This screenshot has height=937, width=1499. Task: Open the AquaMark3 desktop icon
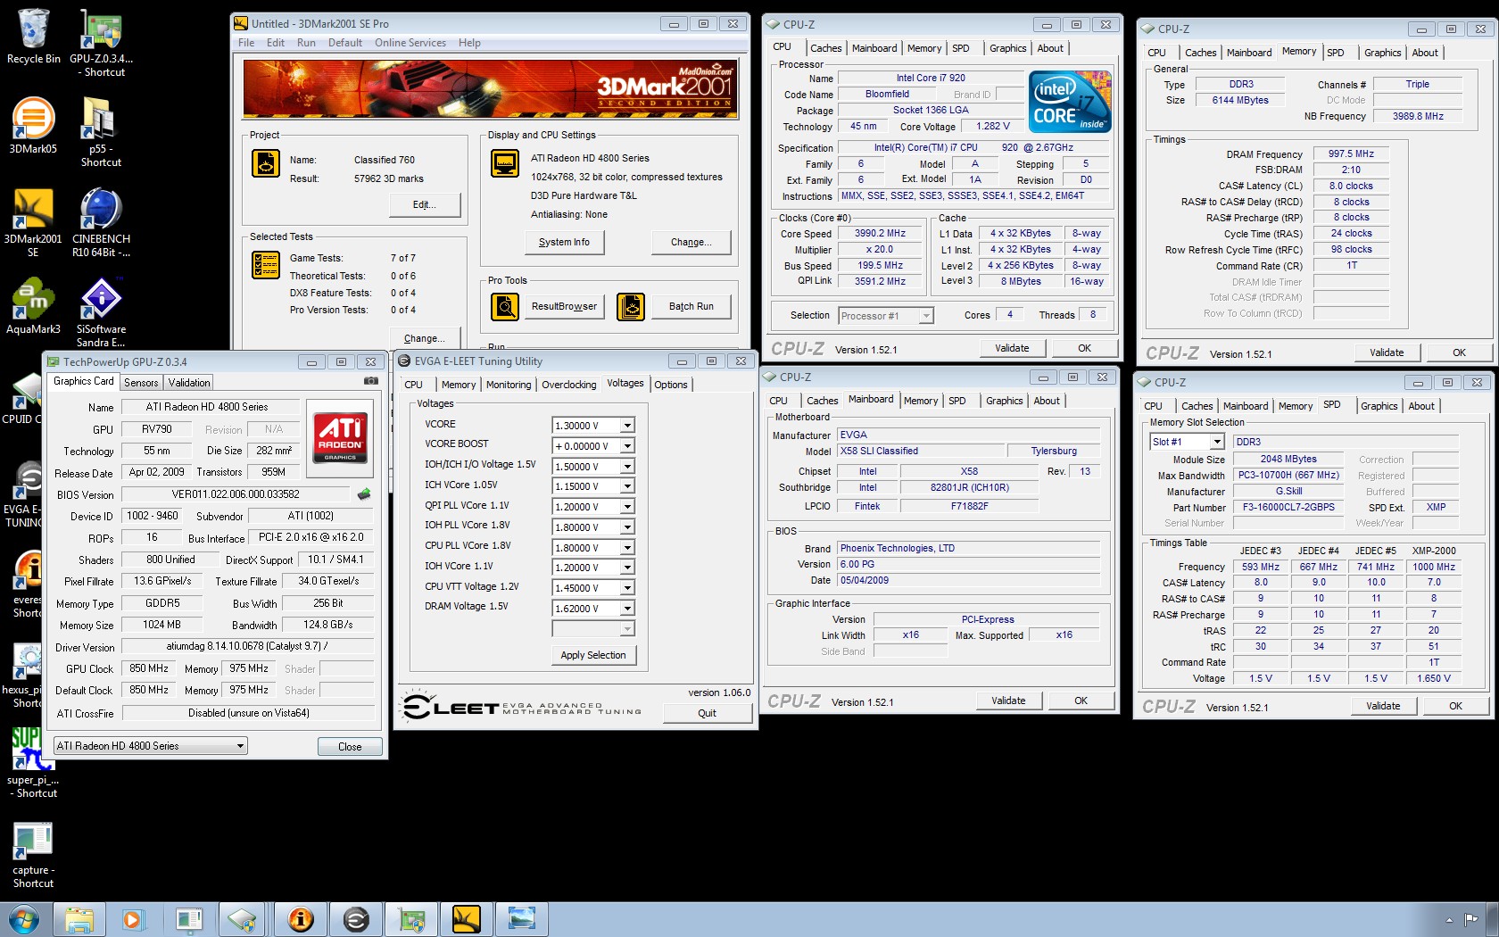[33, 306]
